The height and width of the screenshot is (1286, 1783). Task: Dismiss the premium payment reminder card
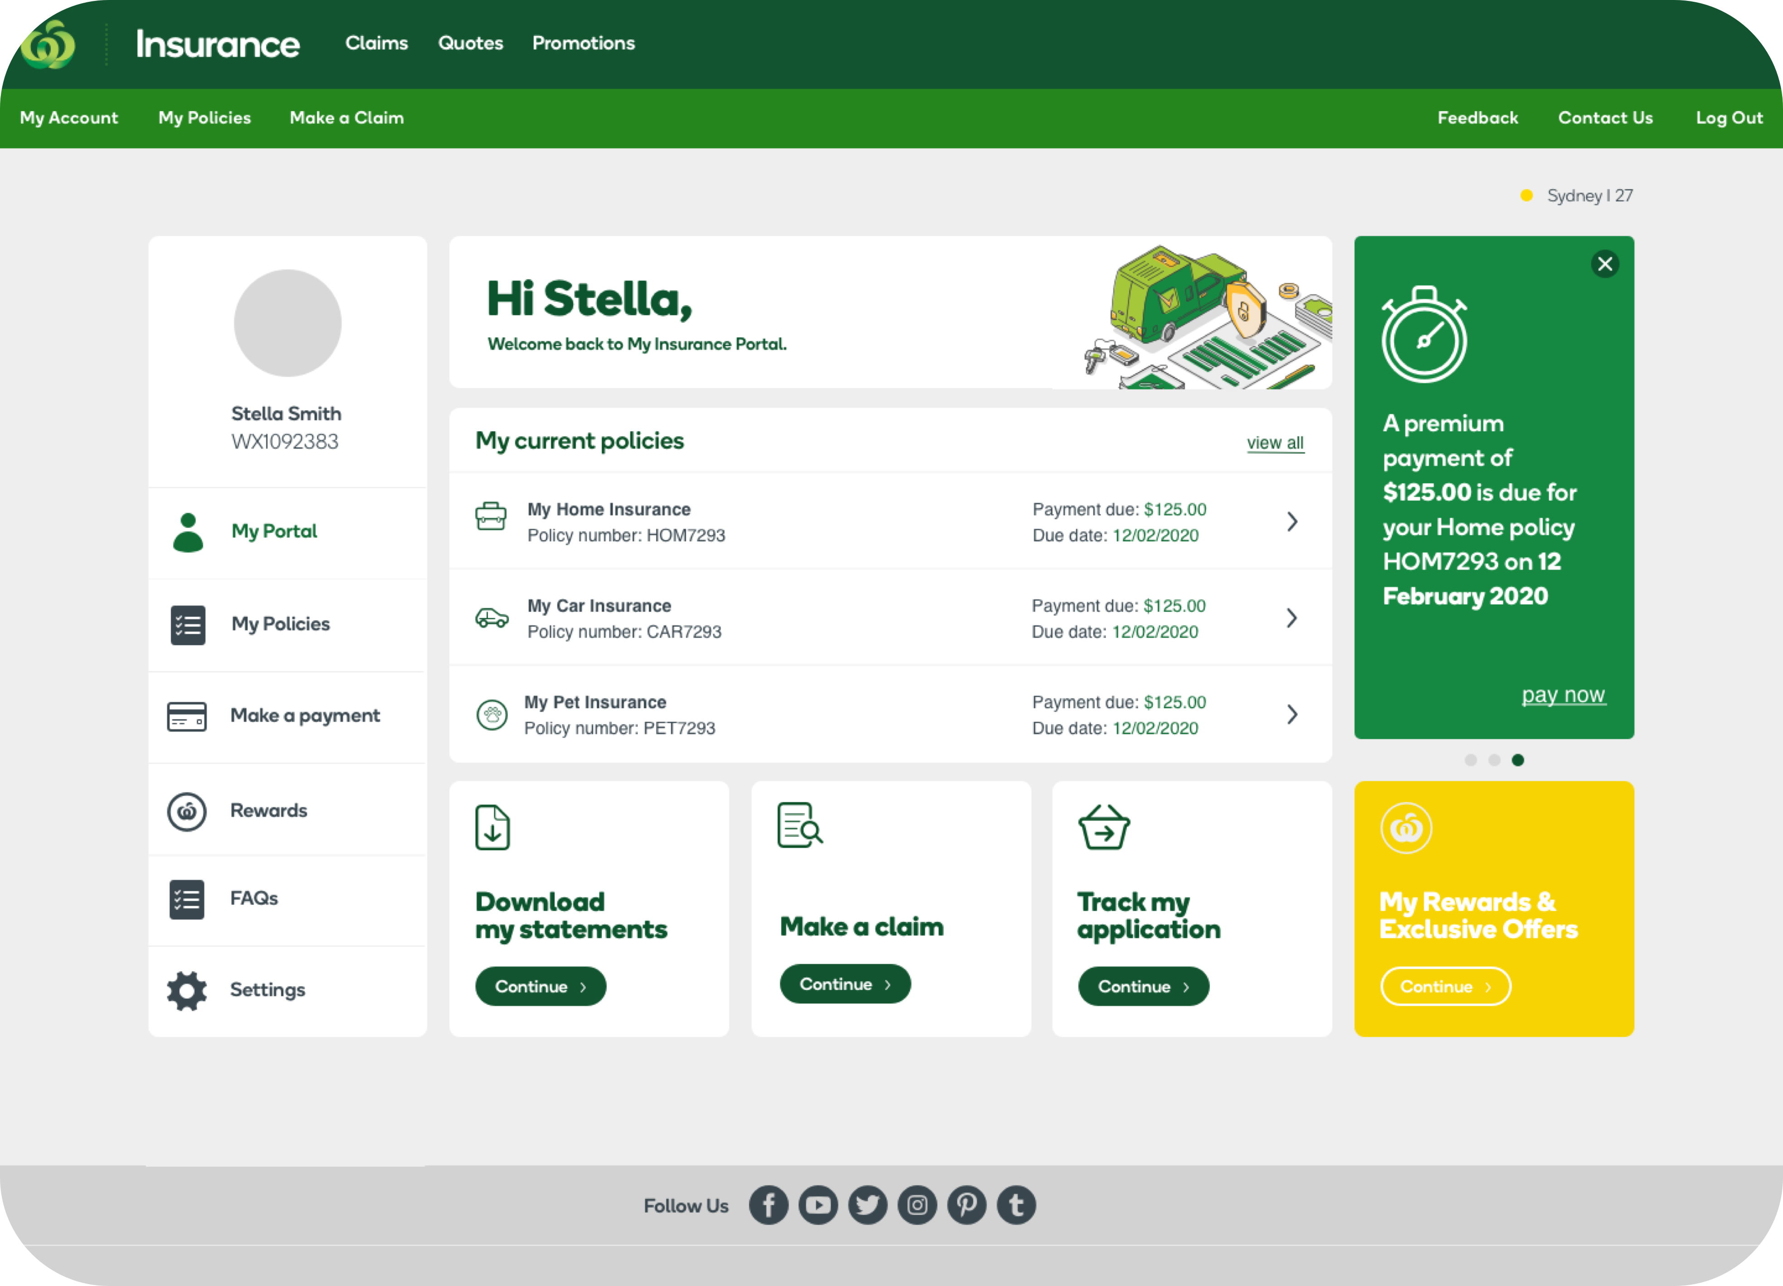1604,264
